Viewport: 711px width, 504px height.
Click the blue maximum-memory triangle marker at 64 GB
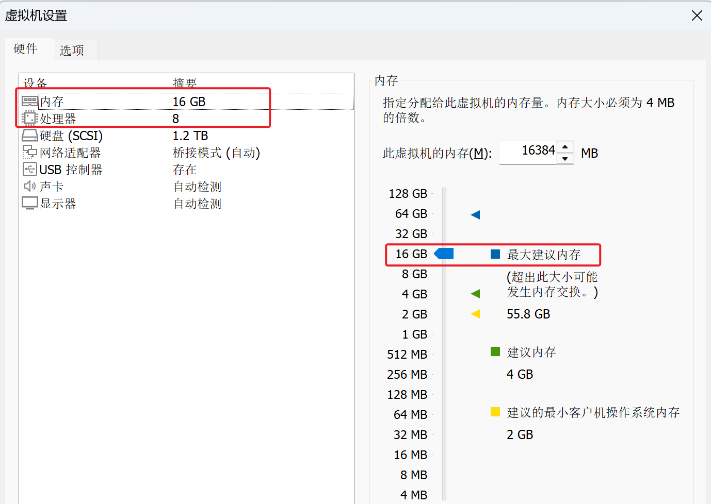pyautogui.click(x=476, y=214)
